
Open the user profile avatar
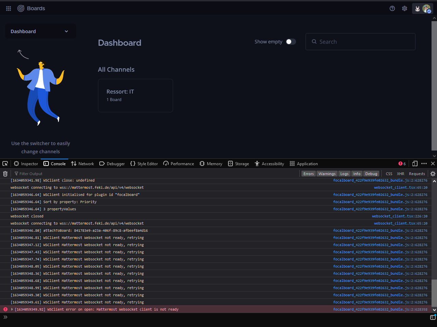click(x=426, y=9)
